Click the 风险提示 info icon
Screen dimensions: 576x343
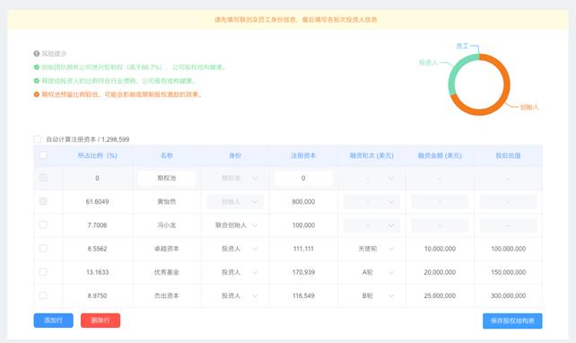37,54
